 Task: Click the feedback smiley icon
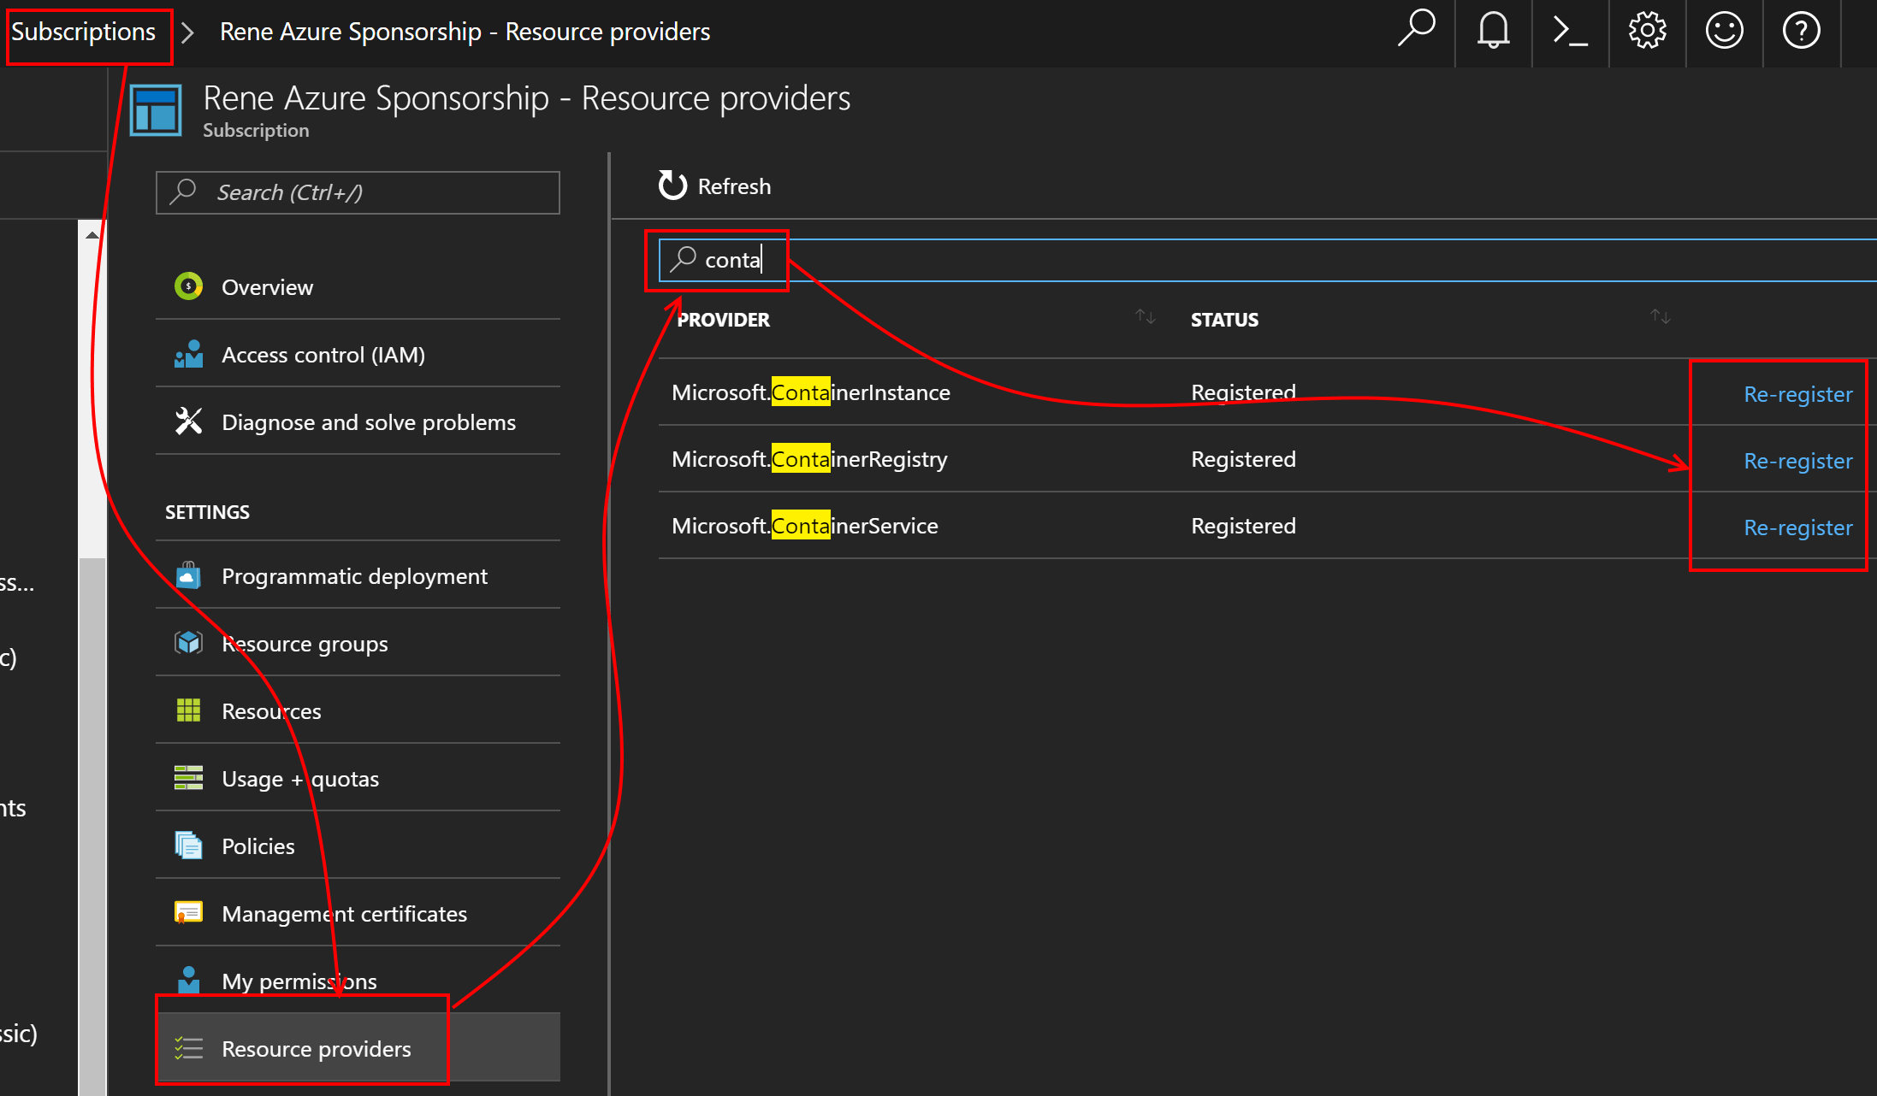(1724, 31)
